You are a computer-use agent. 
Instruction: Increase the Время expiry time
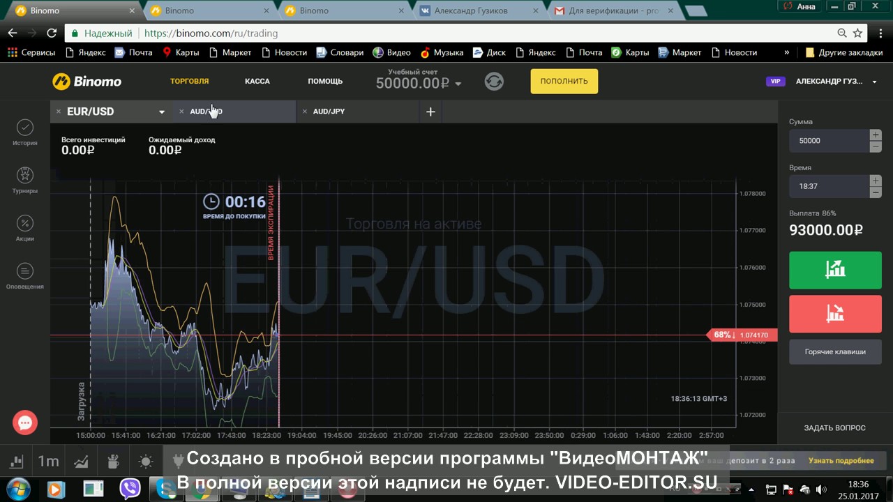pos(876,181)
